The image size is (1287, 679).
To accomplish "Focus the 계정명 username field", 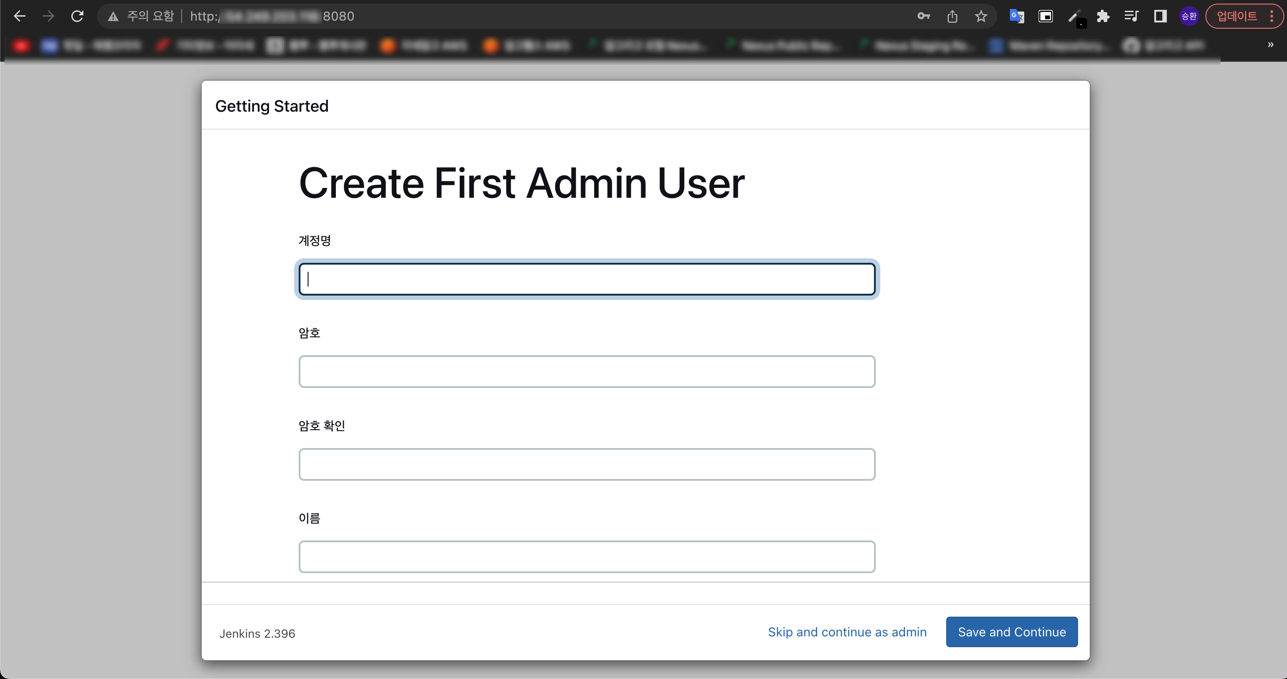I will tap(587, 279).
